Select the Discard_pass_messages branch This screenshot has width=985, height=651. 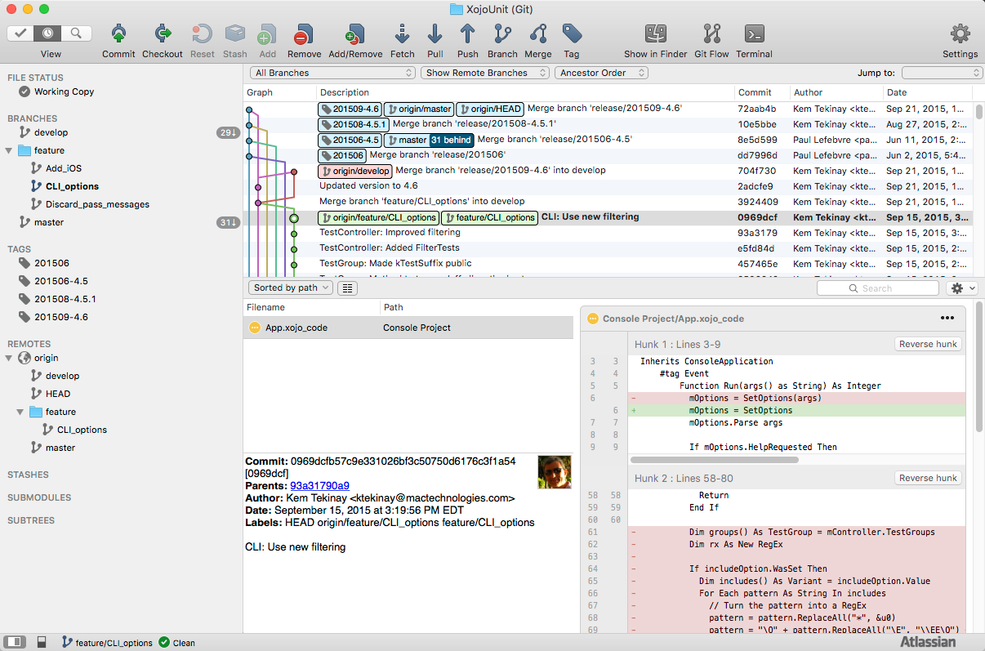tap(97, 204)
